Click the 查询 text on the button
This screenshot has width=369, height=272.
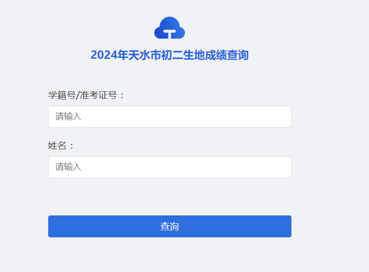pyautogui.click(x=170, y=226)
